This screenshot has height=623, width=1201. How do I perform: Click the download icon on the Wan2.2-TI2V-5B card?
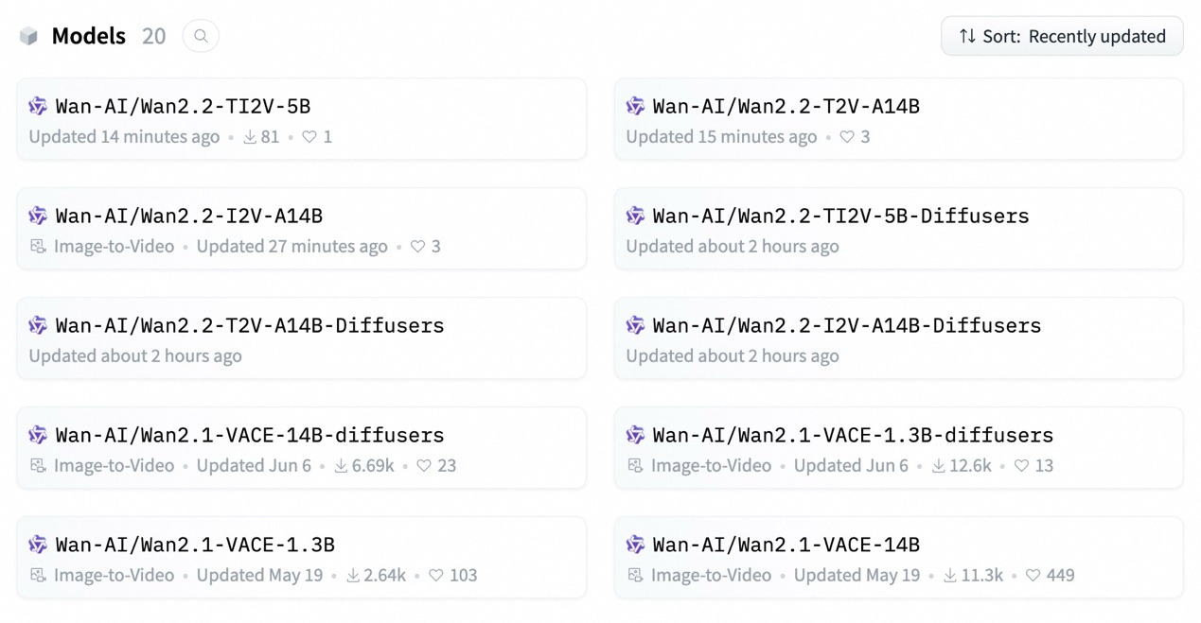[x=250, y=137]
